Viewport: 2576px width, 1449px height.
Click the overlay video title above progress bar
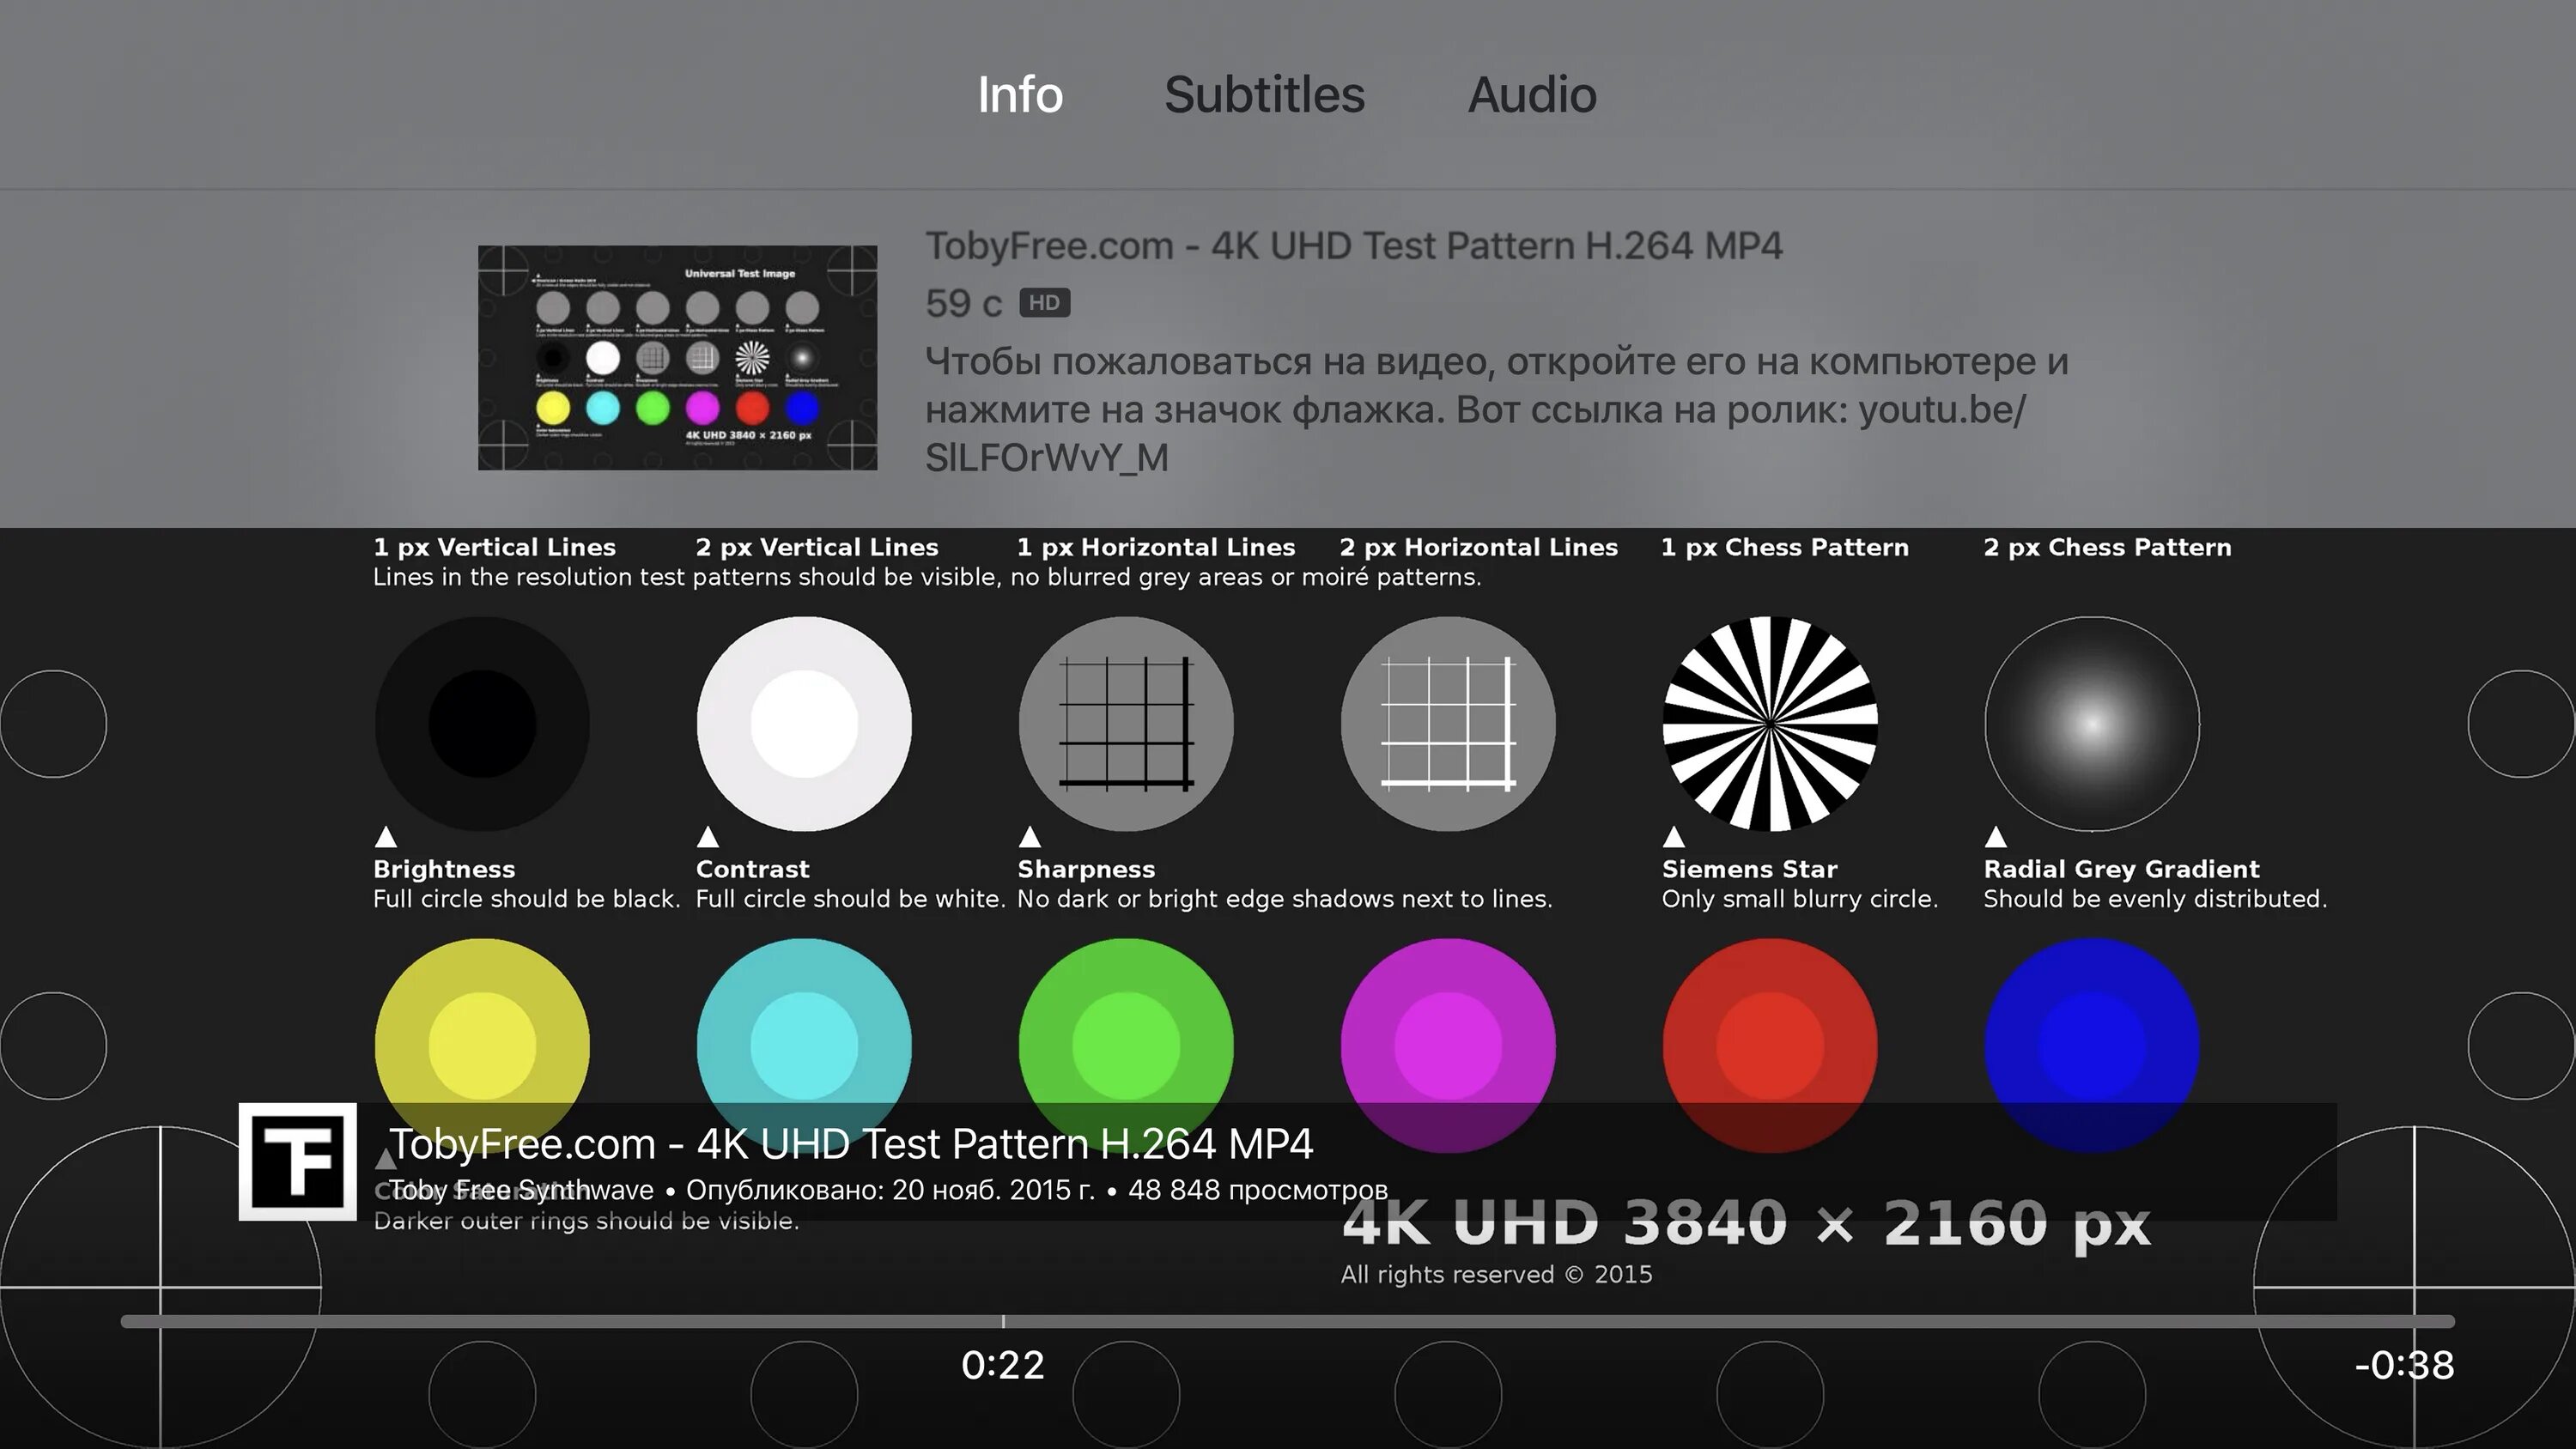click(850, 1144)
